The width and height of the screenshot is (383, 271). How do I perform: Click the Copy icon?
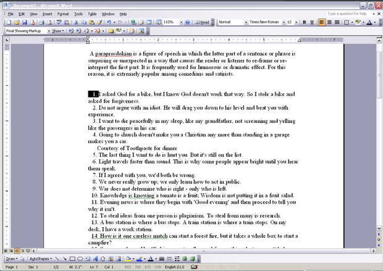pos(84,22)
